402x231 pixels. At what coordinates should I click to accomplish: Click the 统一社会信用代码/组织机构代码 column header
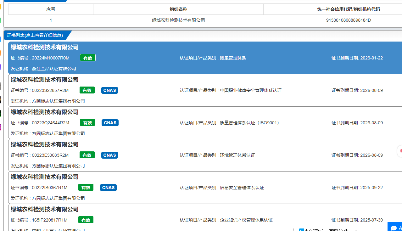click(349, 9)
